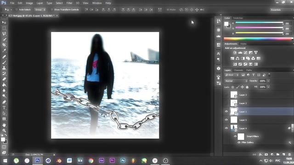This screenshot has width=294, height=165.
Task: Enable the Auto-Select checkbox
Action: click(x=17, y=10)
